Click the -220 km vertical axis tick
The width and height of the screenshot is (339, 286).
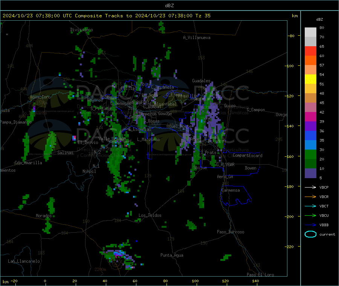290,247
